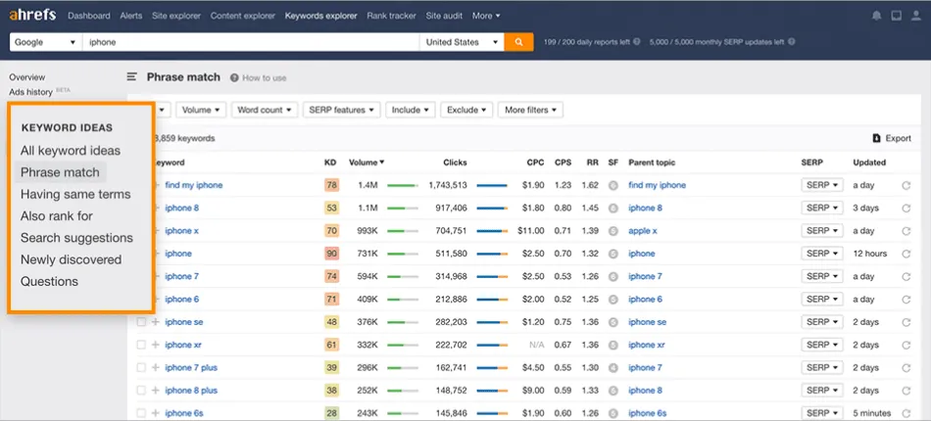Viewport: 931px width, 421px height.
Task: Click SF icon in 'iphone 8' row
Action: tap(613, 208)
